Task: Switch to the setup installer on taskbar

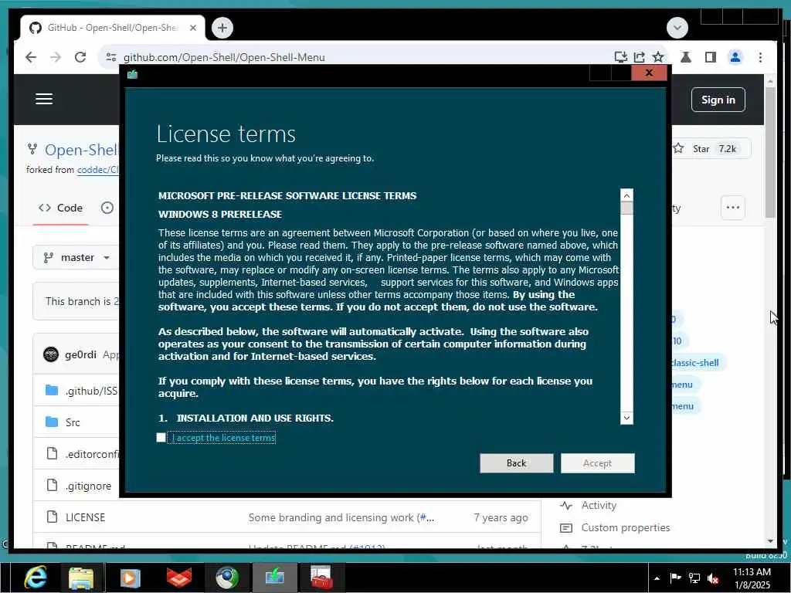Action: pyautogui.click(x=275, y=577)
